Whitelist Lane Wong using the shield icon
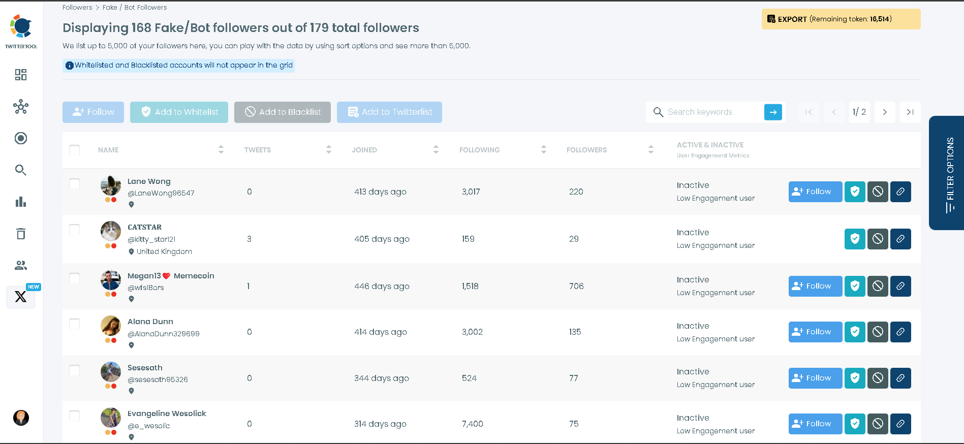The image size is (964, 444). (x=855, y=192)
